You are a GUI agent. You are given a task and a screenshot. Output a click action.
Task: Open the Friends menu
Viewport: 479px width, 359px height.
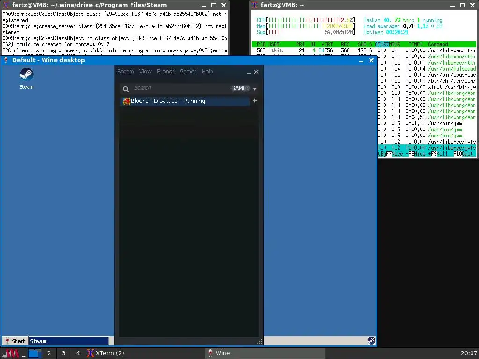166,72
